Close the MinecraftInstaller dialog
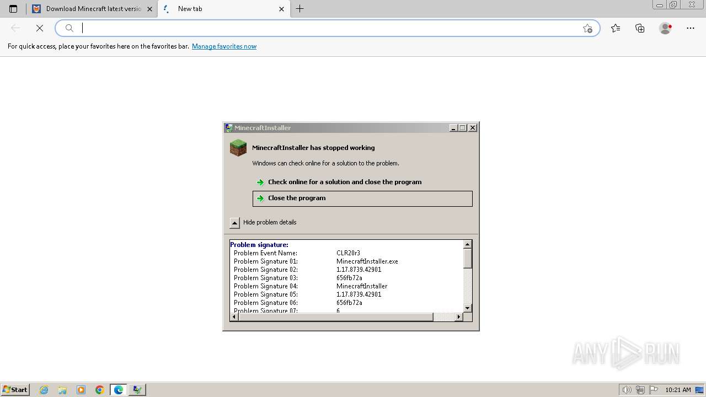Viewport: 706px width, 397px height. [472, 128]
